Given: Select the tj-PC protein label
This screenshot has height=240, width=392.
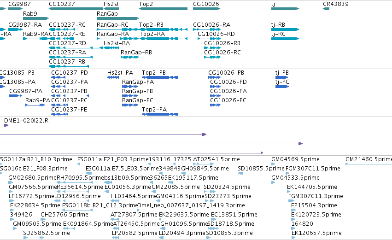Looking at the screenshot, I should 282,82.
